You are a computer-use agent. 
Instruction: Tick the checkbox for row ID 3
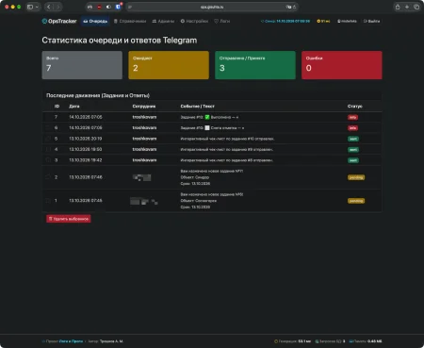coord(48,160)
